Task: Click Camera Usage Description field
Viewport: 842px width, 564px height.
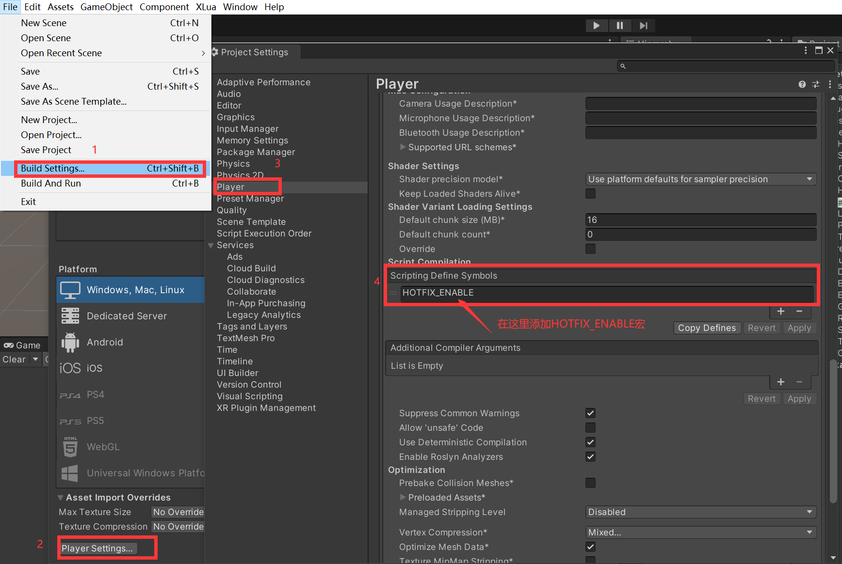Action: [x=701, y=104]
